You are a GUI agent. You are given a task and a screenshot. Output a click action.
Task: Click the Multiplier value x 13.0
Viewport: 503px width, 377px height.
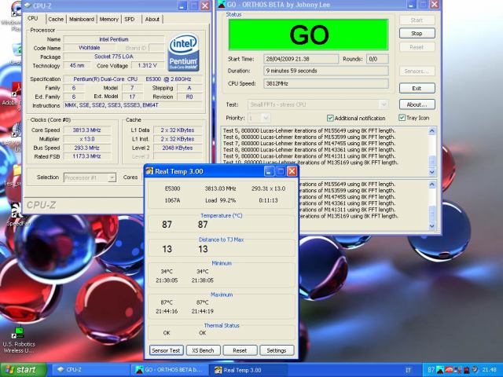point(87,139)
